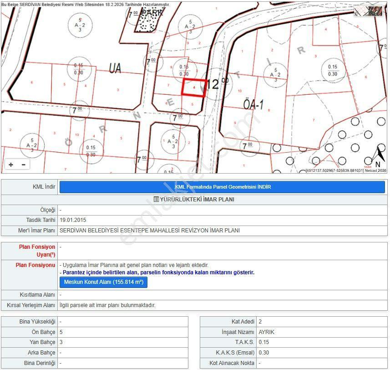The image size is (390, 370).
Task: Click the PARK label on the map
Action: pos(152,12)
